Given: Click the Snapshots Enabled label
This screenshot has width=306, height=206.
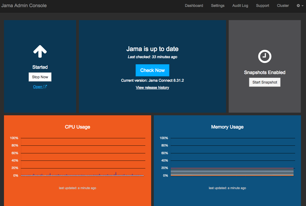Looking at the screenshot, I should click(x=265, y=72).
